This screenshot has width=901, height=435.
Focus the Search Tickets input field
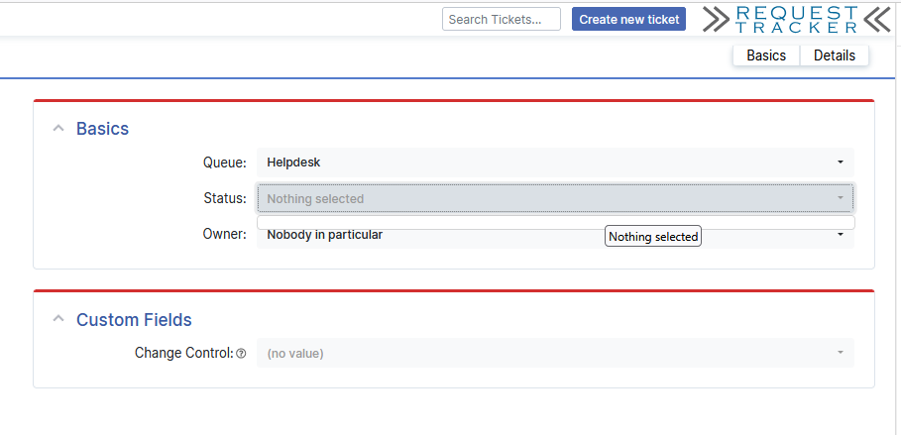point(502,19)
